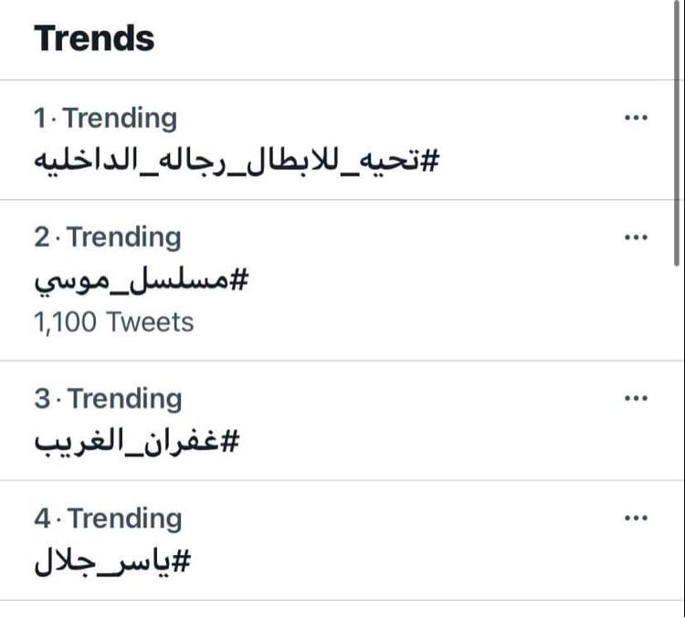This screenshot has width=685, height=618.
Task: Click the '1 · Trending' label
Action: click(105, 119)
